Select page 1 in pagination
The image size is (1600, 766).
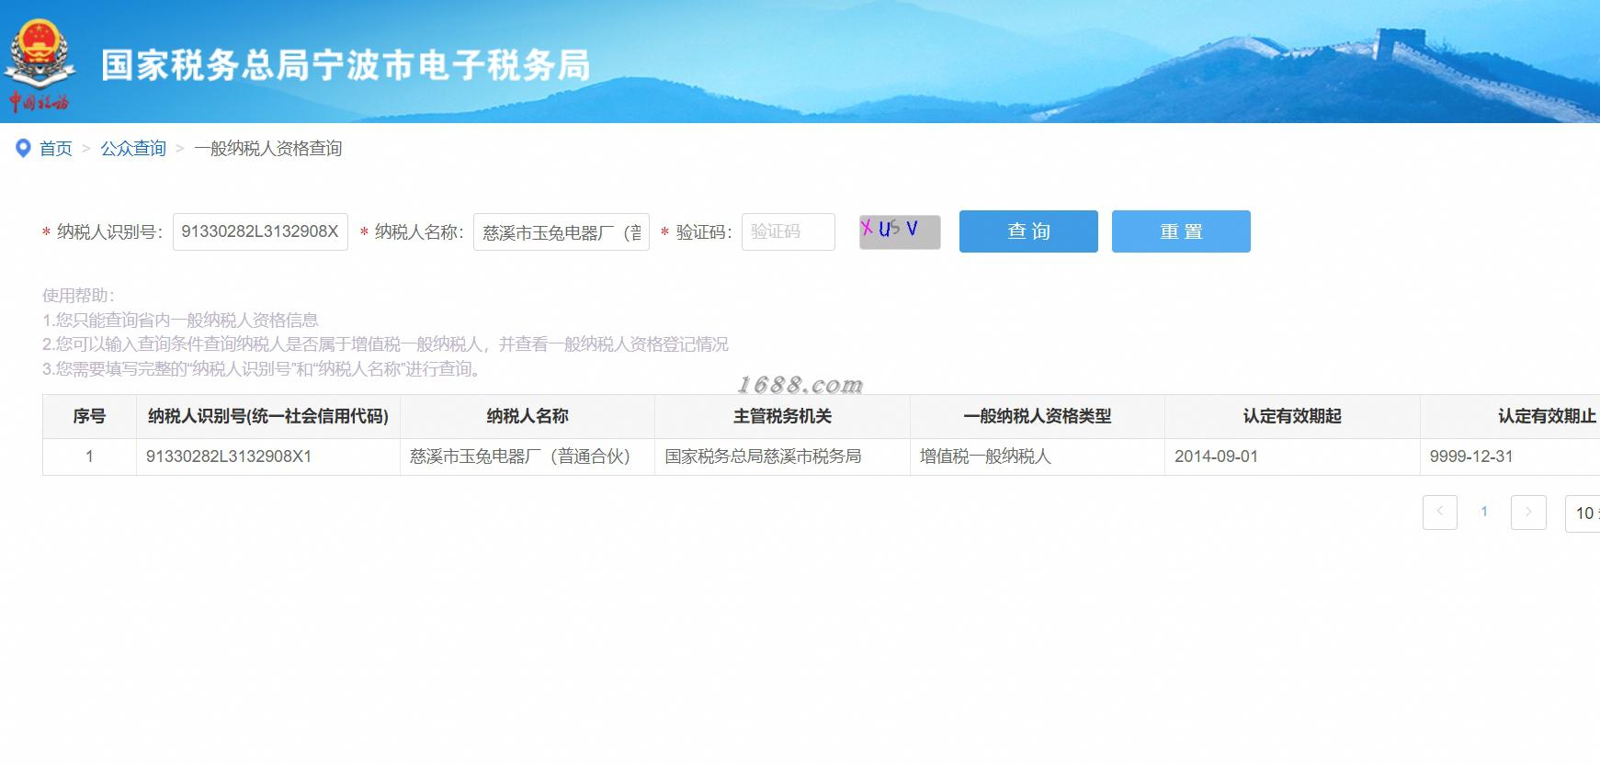click(1484, 512)
